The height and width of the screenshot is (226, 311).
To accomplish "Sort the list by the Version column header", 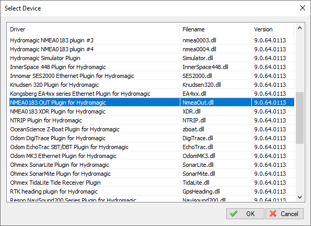I will tap(273, 29).
